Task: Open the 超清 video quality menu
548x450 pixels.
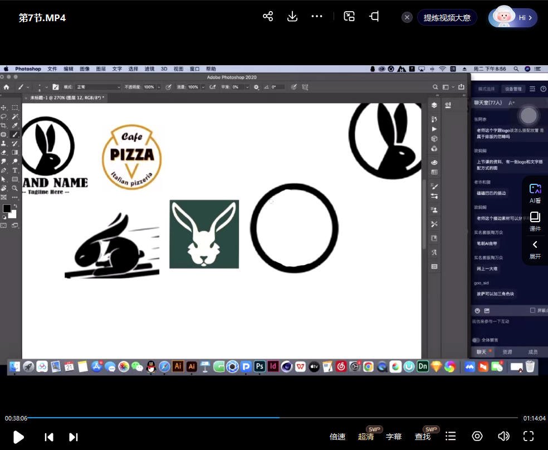Action: coord(366,437)
